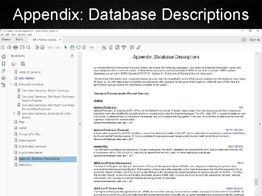
Task: Open Executive Summary: Report Summary bookmark
Action: (45, 90)
